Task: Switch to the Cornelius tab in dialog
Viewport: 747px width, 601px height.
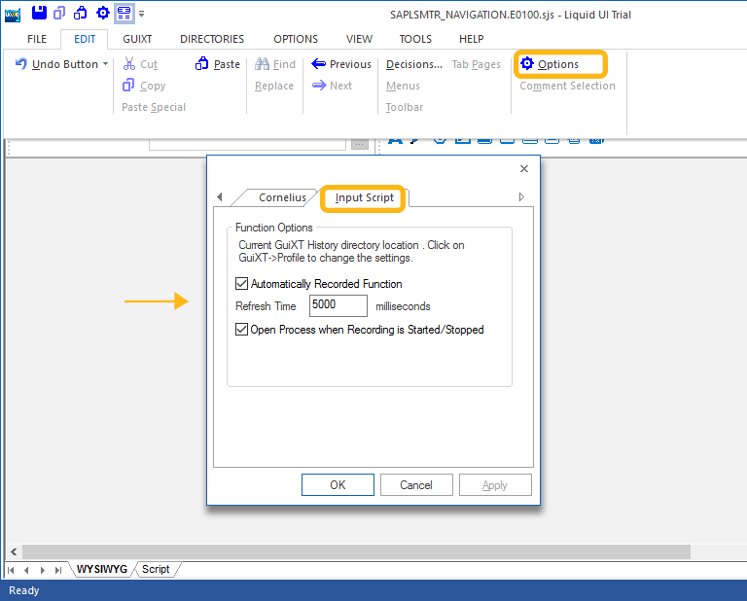Action: click(x=282, y=197)
